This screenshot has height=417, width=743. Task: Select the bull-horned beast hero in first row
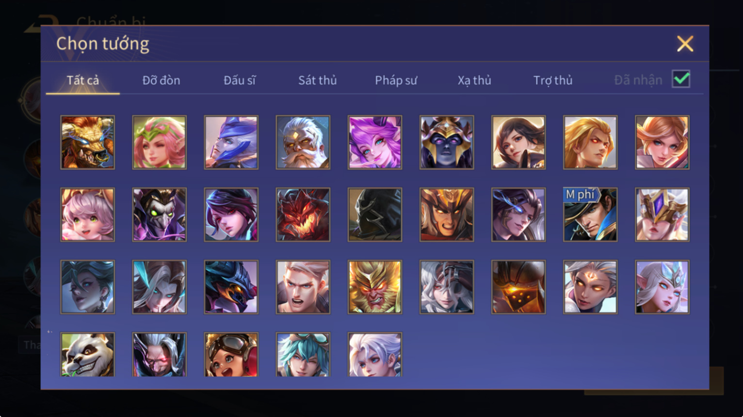(x=88, y=142)
